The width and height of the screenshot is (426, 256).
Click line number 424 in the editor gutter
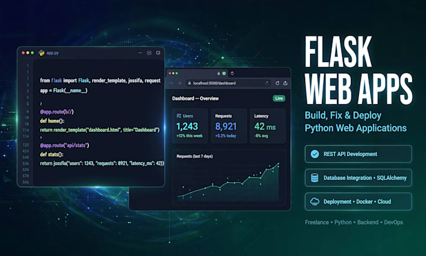click(x=26, y=151)
